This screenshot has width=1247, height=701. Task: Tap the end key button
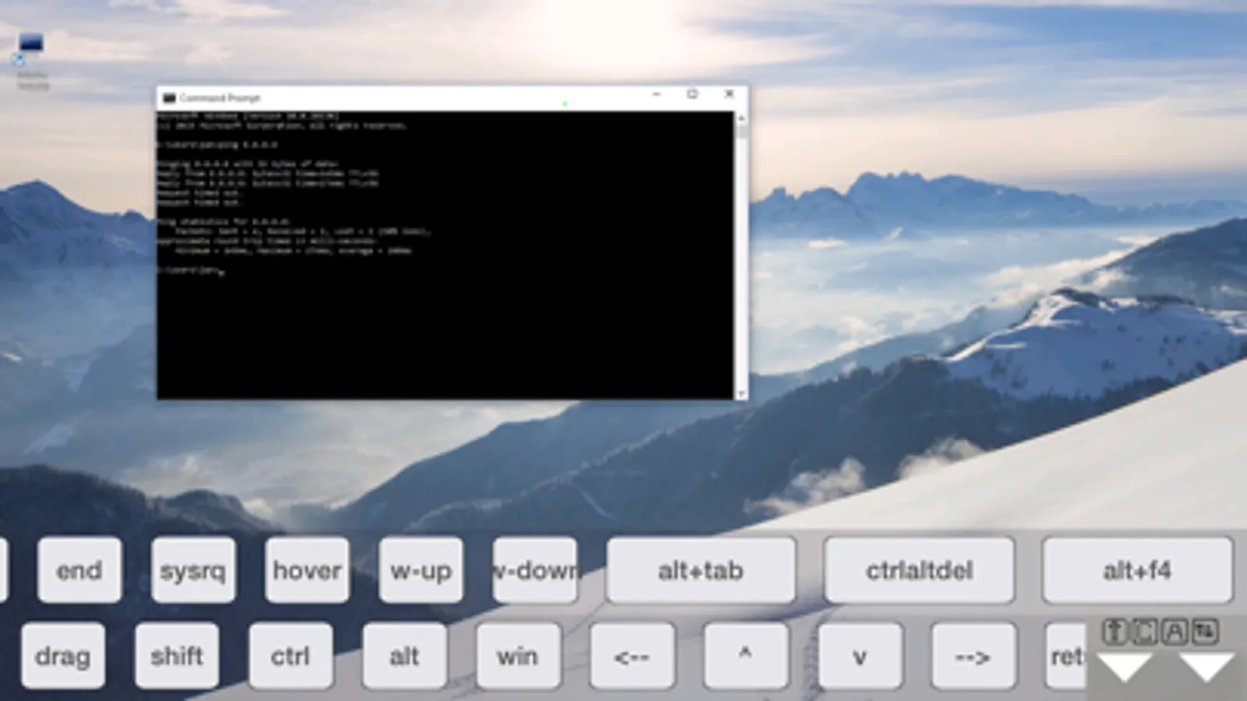coord(80,570)
